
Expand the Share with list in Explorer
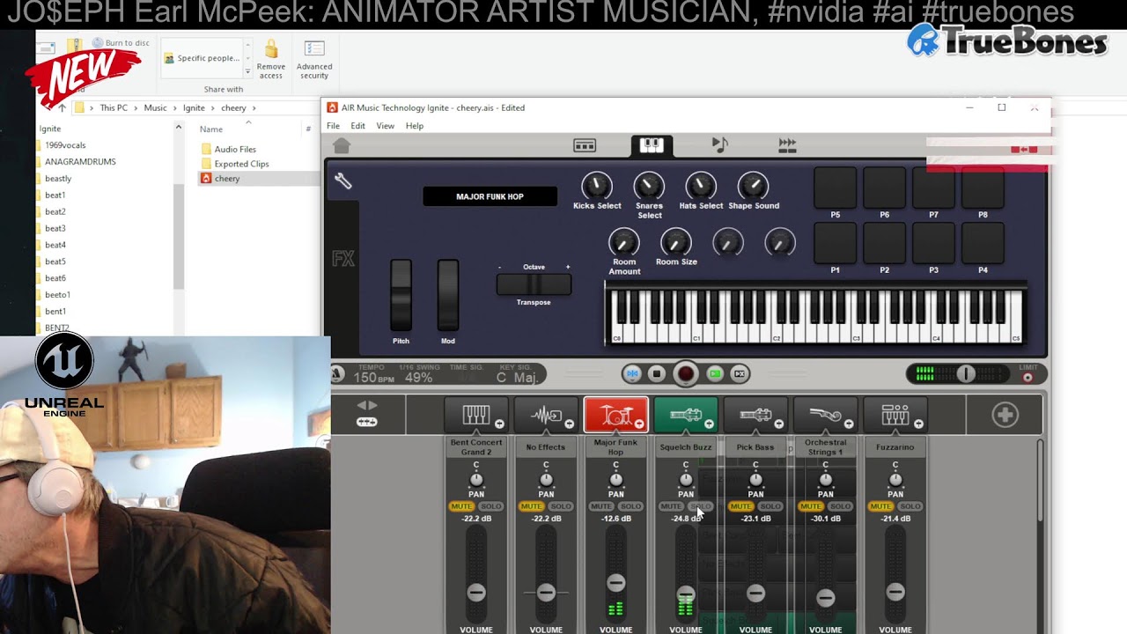(x=247, y=70)
